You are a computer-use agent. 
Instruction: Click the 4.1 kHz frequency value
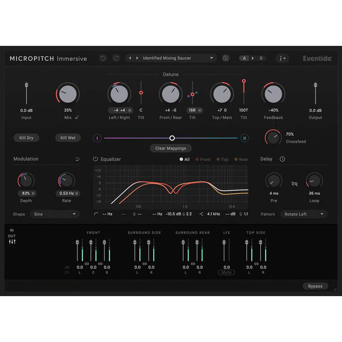coord(213,214)
